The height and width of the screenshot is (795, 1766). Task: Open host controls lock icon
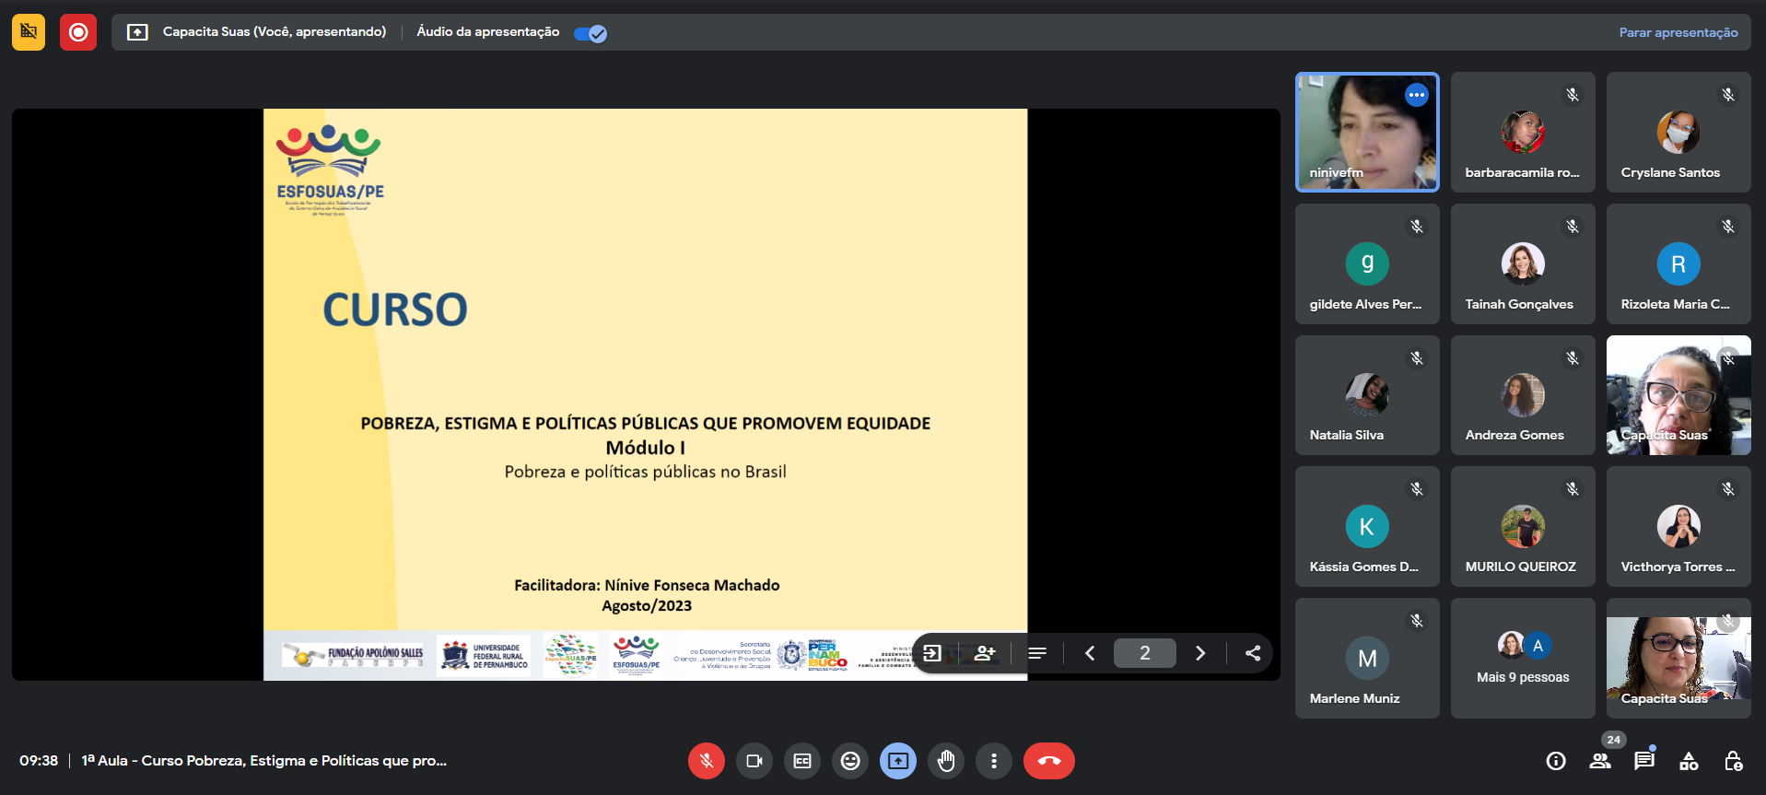point(1732,761)
